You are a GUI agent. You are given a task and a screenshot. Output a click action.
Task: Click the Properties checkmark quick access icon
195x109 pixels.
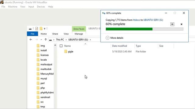37,28
